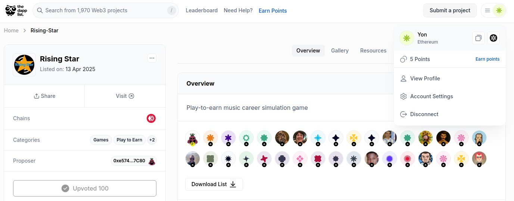This screenshot has height=201, width=514.
Task: Select the purple asterisk upvoter avatar
Action: pos(228,138)
